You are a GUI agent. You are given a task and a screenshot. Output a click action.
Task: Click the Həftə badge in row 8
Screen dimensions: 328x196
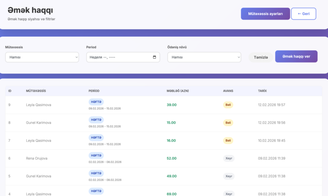coord(96,119)
